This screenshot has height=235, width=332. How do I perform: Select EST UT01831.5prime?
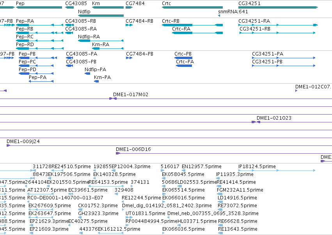[x=129, y=217]
